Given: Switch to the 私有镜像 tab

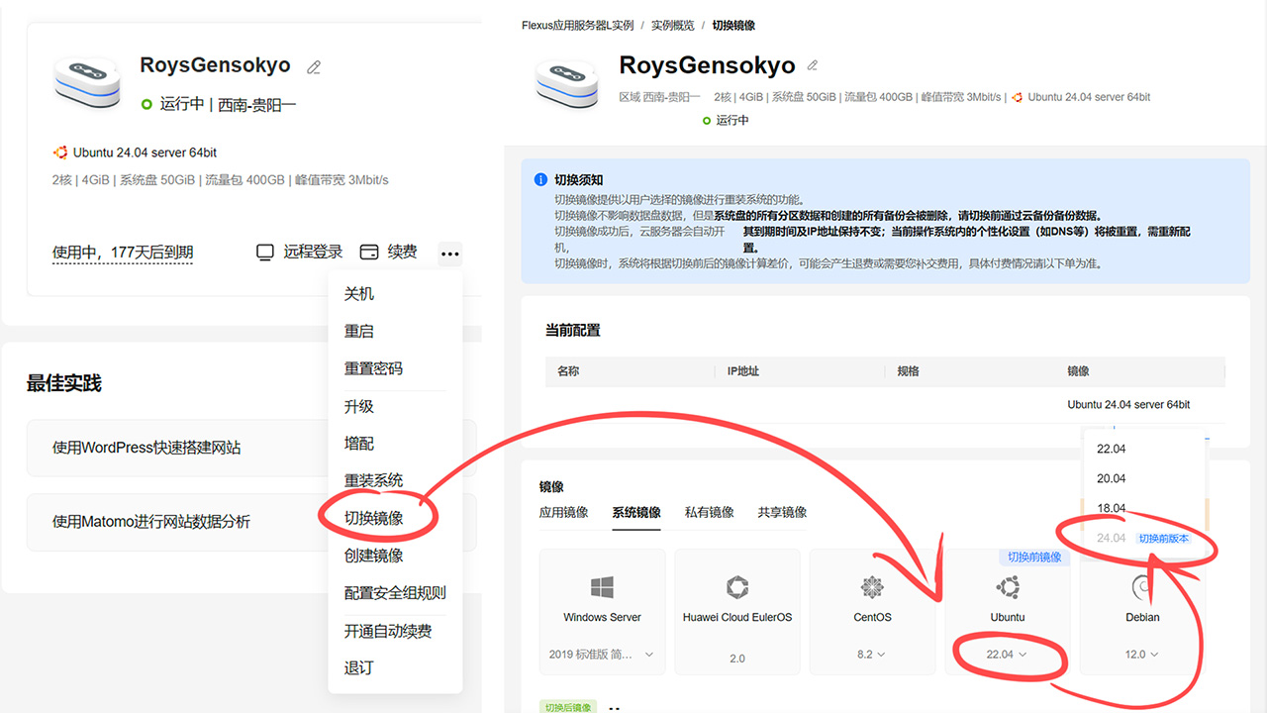Looking at the screenshot, I should pos(710,512).
